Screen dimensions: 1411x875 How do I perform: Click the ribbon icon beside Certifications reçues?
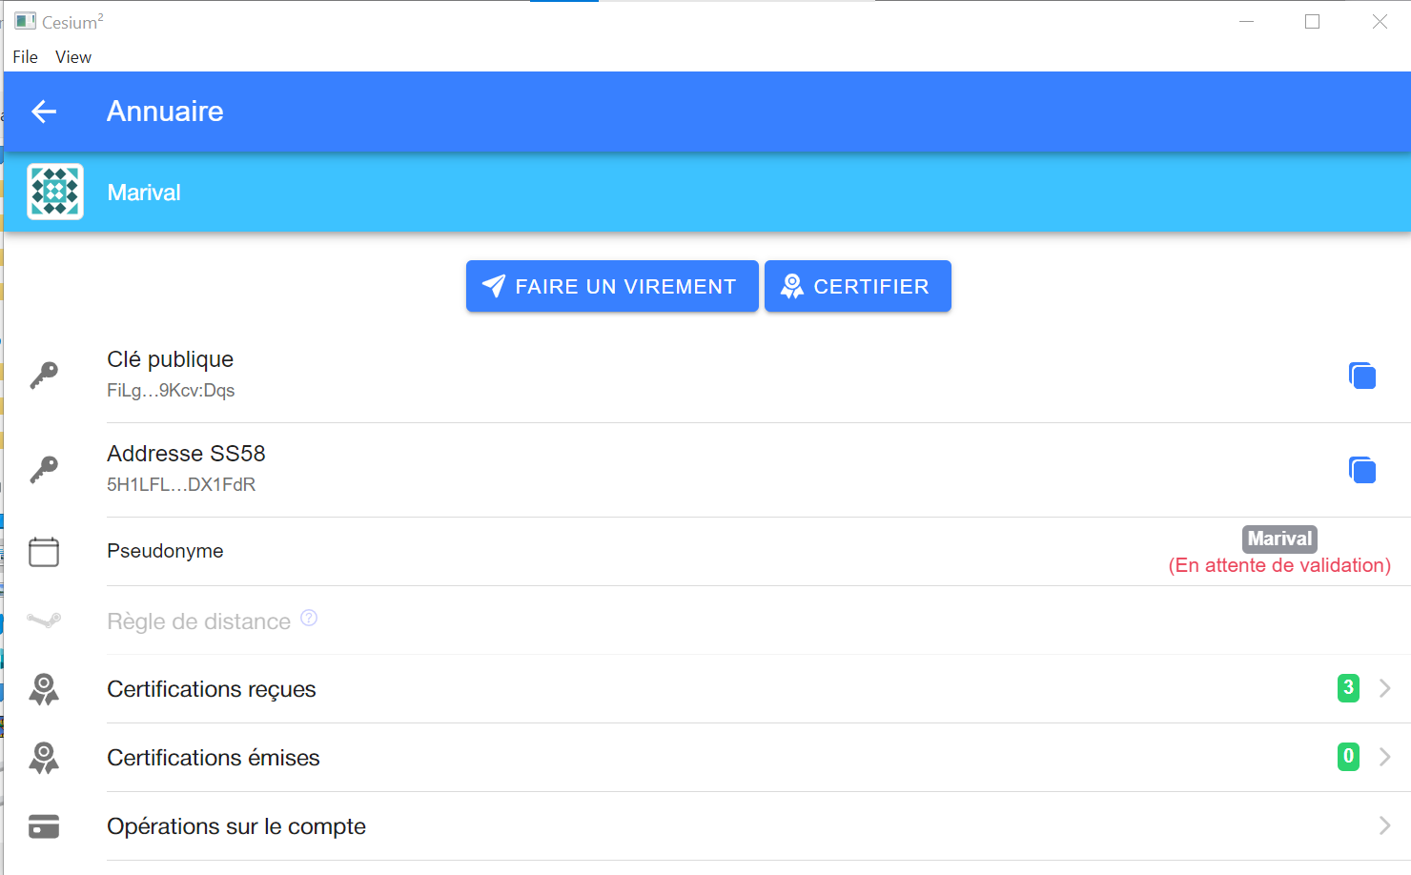click(x=44, y=689)
